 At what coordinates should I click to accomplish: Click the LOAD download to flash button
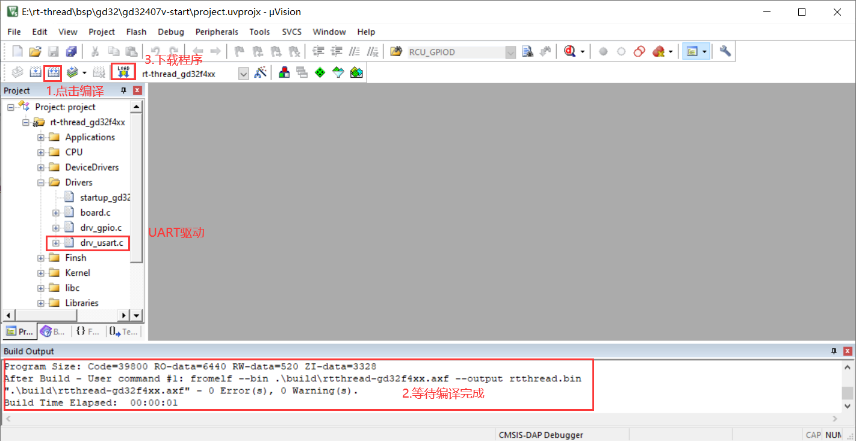click(123, 73)
